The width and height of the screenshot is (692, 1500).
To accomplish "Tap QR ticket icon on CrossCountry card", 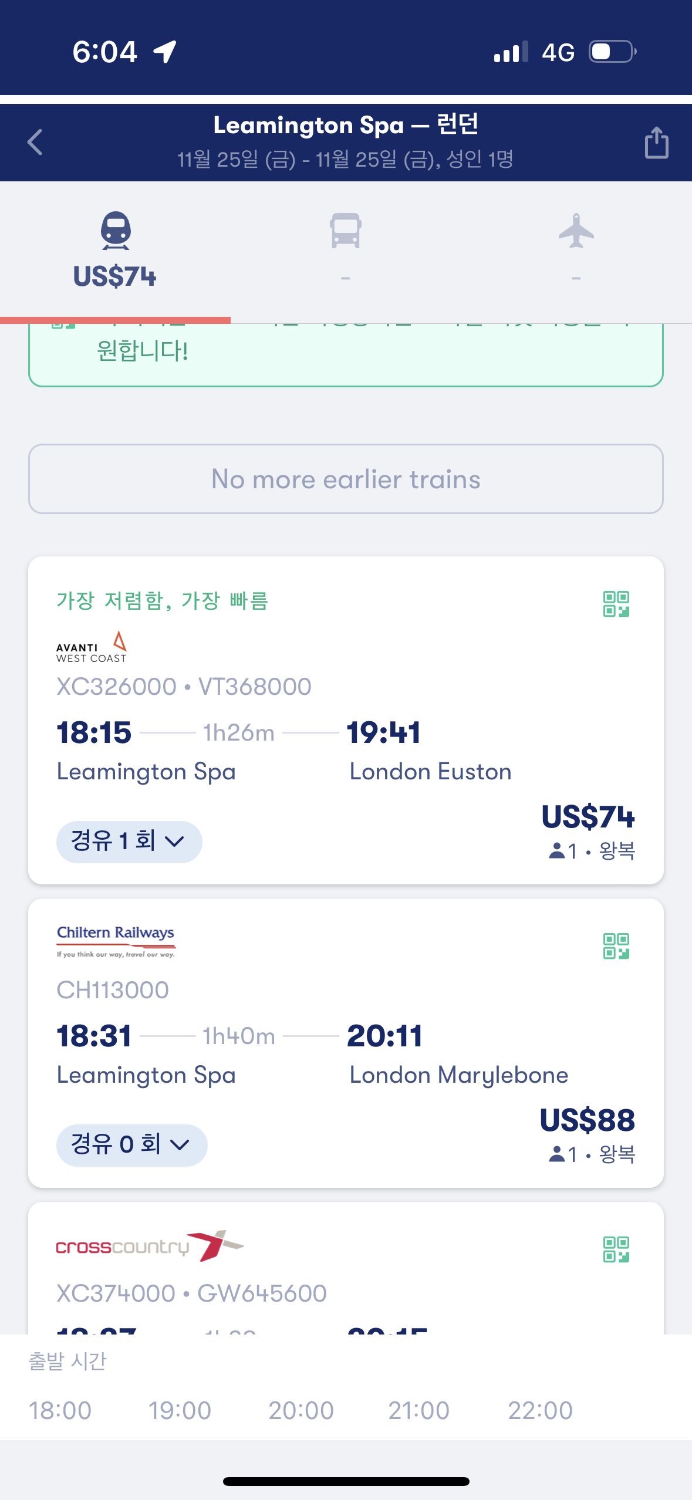I will (616, 1249).
